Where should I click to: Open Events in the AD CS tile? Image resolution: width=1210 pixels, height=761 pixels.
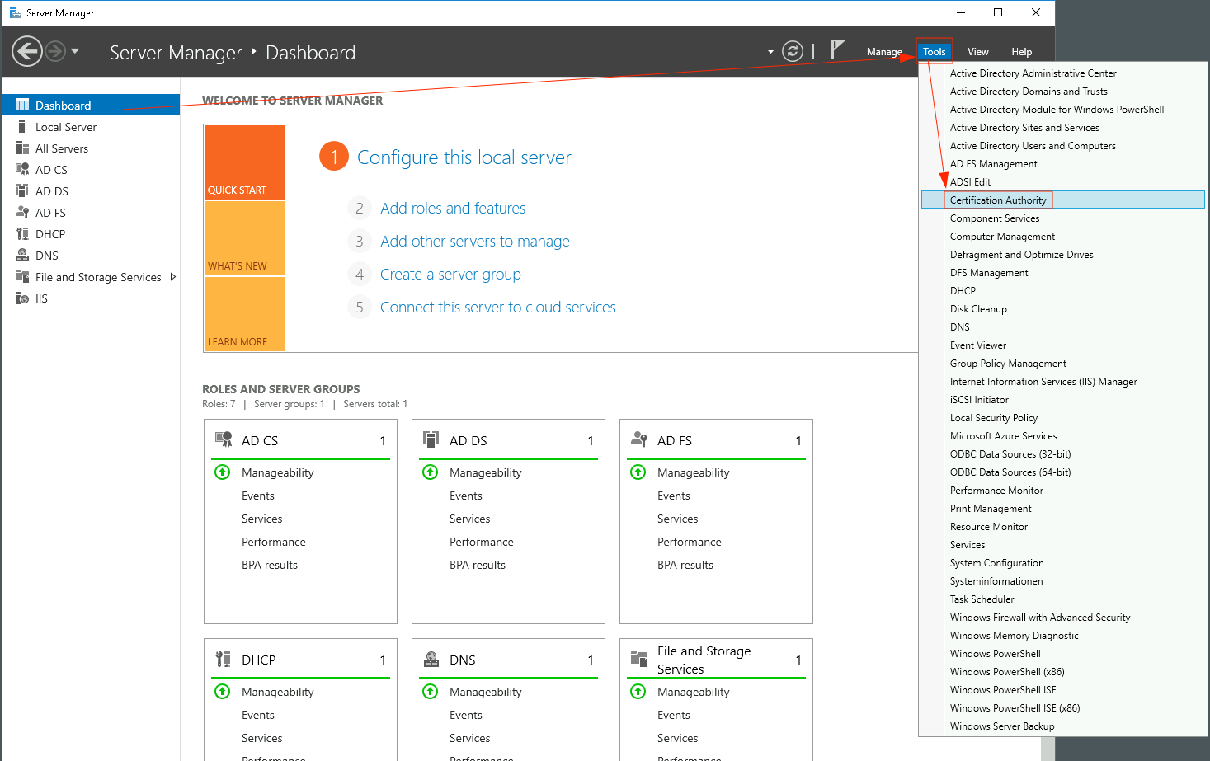tap(258, 496)
